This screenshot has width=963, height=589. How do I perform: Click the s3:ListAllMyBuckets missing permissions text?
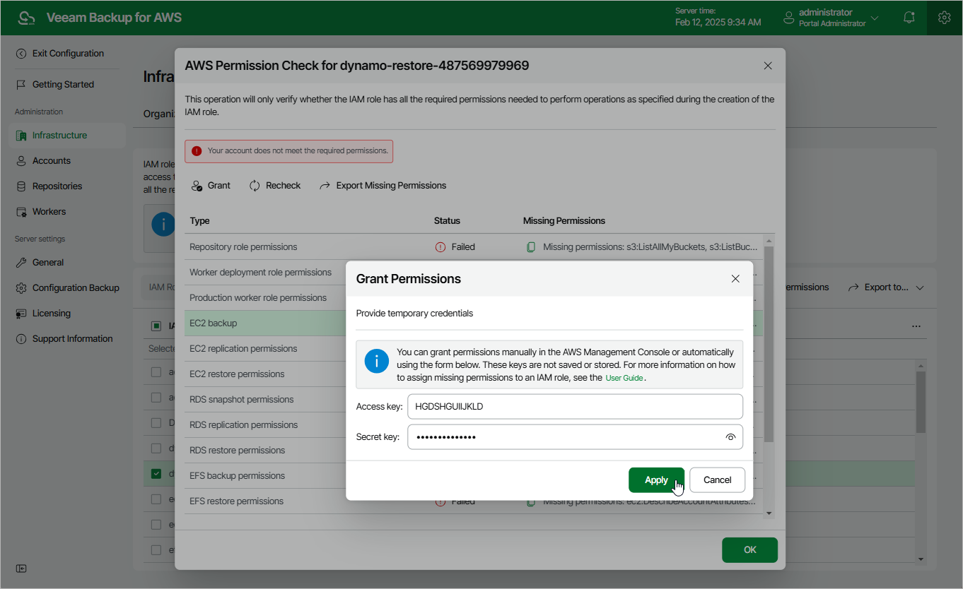[x=650, y=247]
